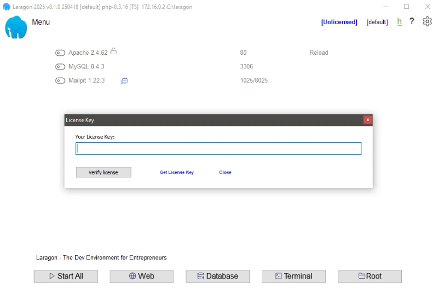Toggle the Mailpit 1.22.3 service switch
Image resolution: width=438 pixels, height=300 pixels.
pyautogui.click(x=60, y=80)
